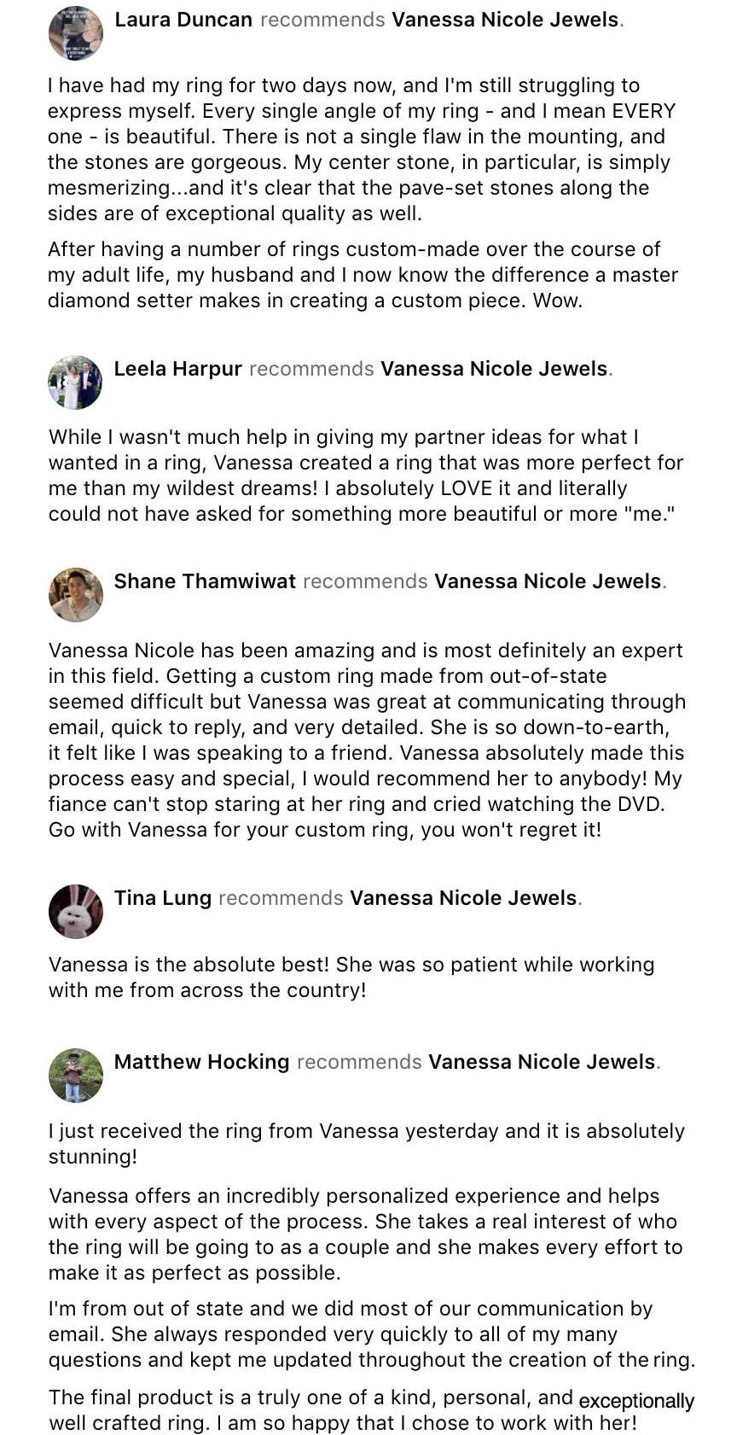Open Vanessa Nicole Jewels in Shane's review
The image size is (737, 1435).
(548, 581)
